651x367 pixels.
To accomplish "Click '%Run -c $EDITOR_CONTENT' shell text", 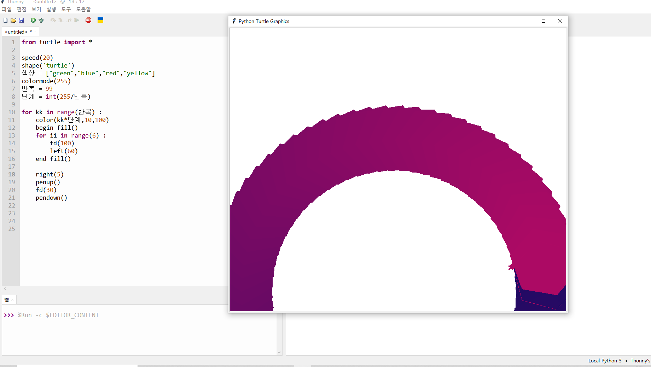I will 58,315.
